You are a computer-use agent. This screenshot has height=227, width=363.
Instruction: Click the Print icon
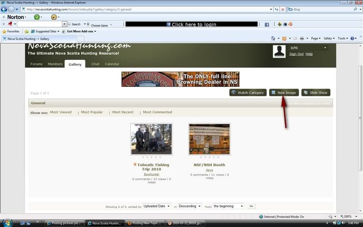[x=302, y=39]
